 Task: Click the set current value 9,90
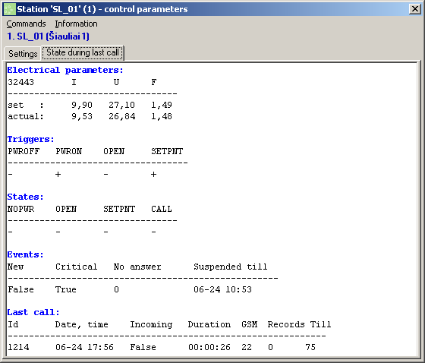tap(82, 105)
